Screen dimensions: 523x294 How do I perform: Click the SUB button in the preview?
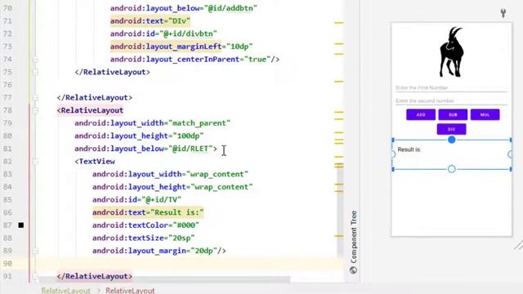[453, 114]
